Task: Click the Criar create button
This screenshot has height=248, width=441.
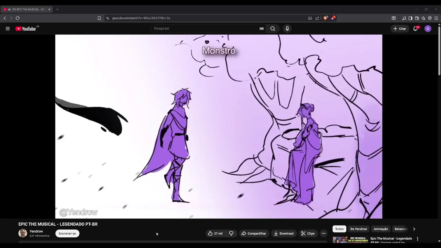Action: [x=400, y=29]
